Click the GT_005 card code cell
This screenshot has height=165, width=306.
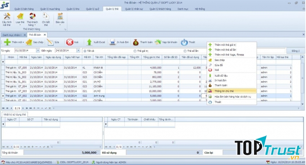click(23, 67)
